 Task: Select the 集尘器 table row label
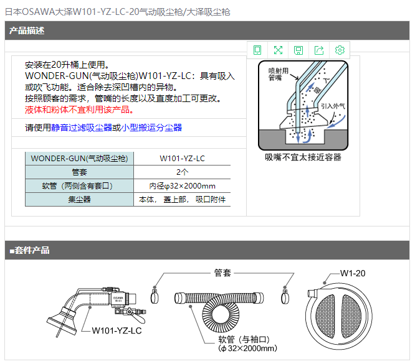pos(79,199)
